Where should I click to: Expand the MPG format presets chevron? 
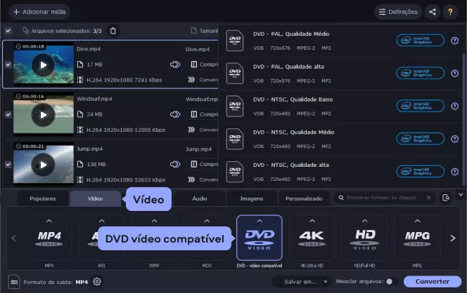[x=417, y=221]
